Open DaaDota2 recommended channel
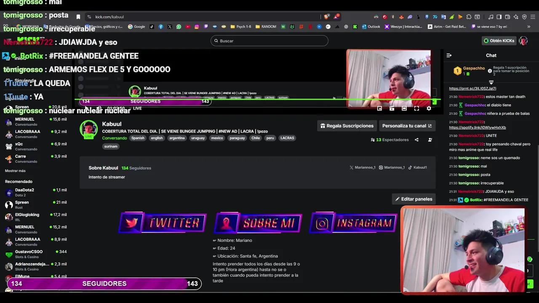The image size is (539, 303). (36, 192)
